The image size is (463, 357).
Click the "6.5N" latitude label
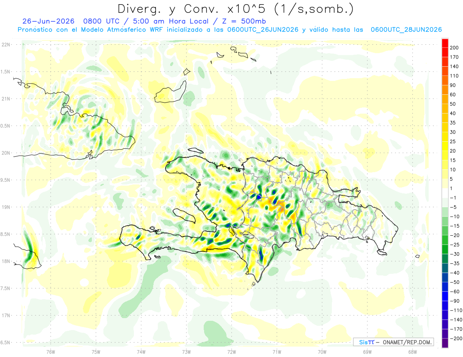pos(6,342)
